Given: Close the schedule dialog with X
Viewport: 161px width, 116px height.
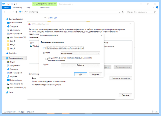Looking at the screenshot, I should [101, 35].
